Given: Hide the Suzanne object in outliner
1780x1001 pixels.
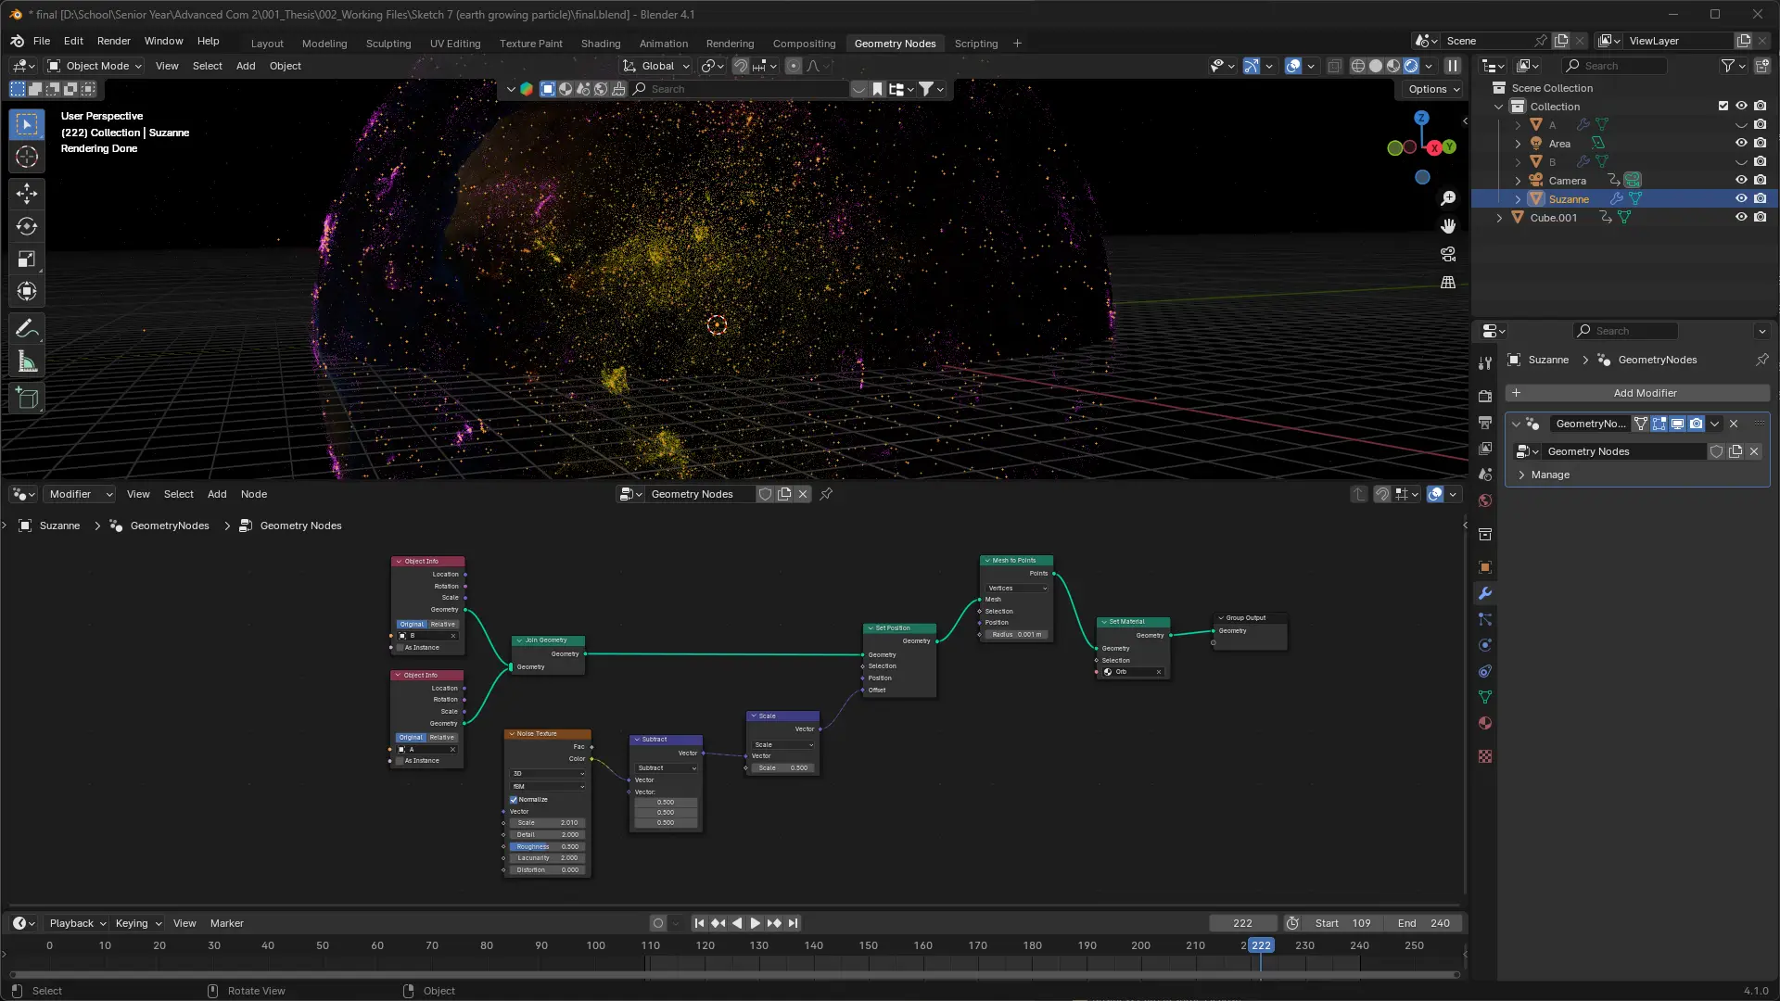Looking at the screenshot, I should coord(1741,198).
